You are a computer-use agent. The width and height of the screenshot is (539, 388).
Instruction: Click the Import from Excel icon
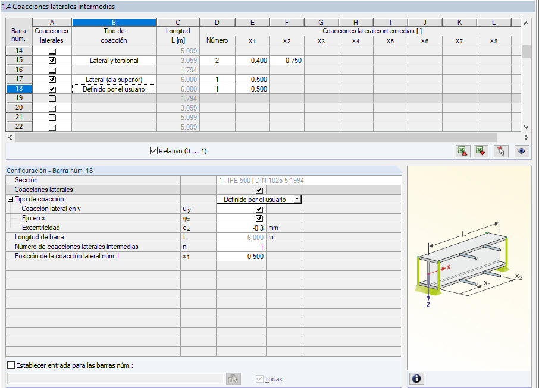point(481,151)
